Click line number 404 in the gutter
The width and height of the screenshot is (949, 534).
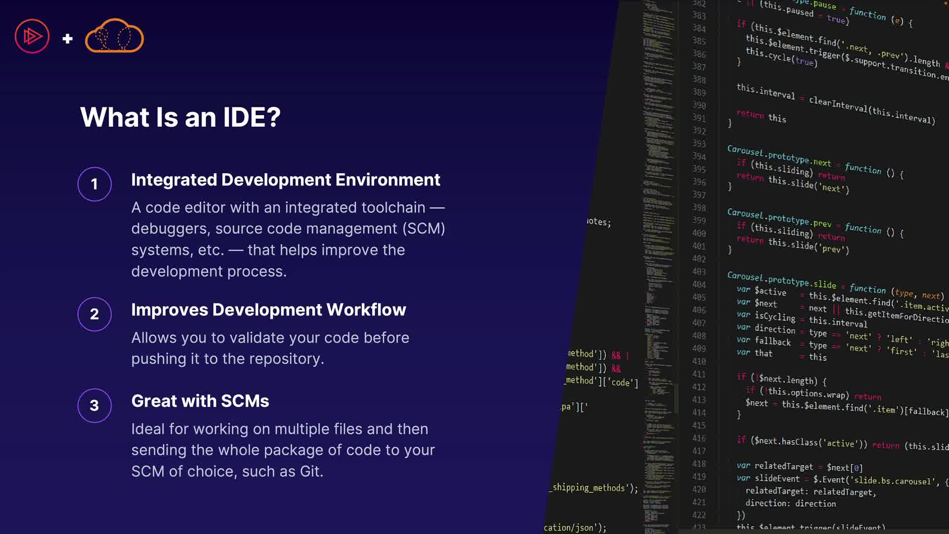699,284
